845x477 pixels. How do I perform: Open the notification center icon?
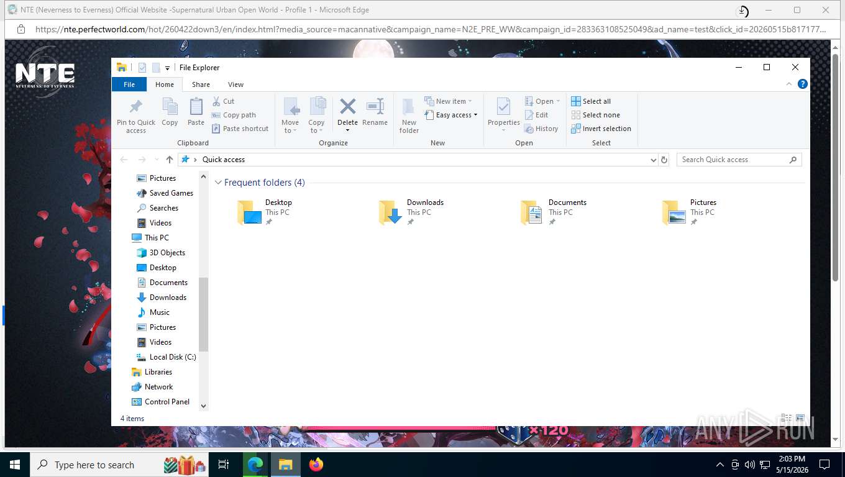824,465
